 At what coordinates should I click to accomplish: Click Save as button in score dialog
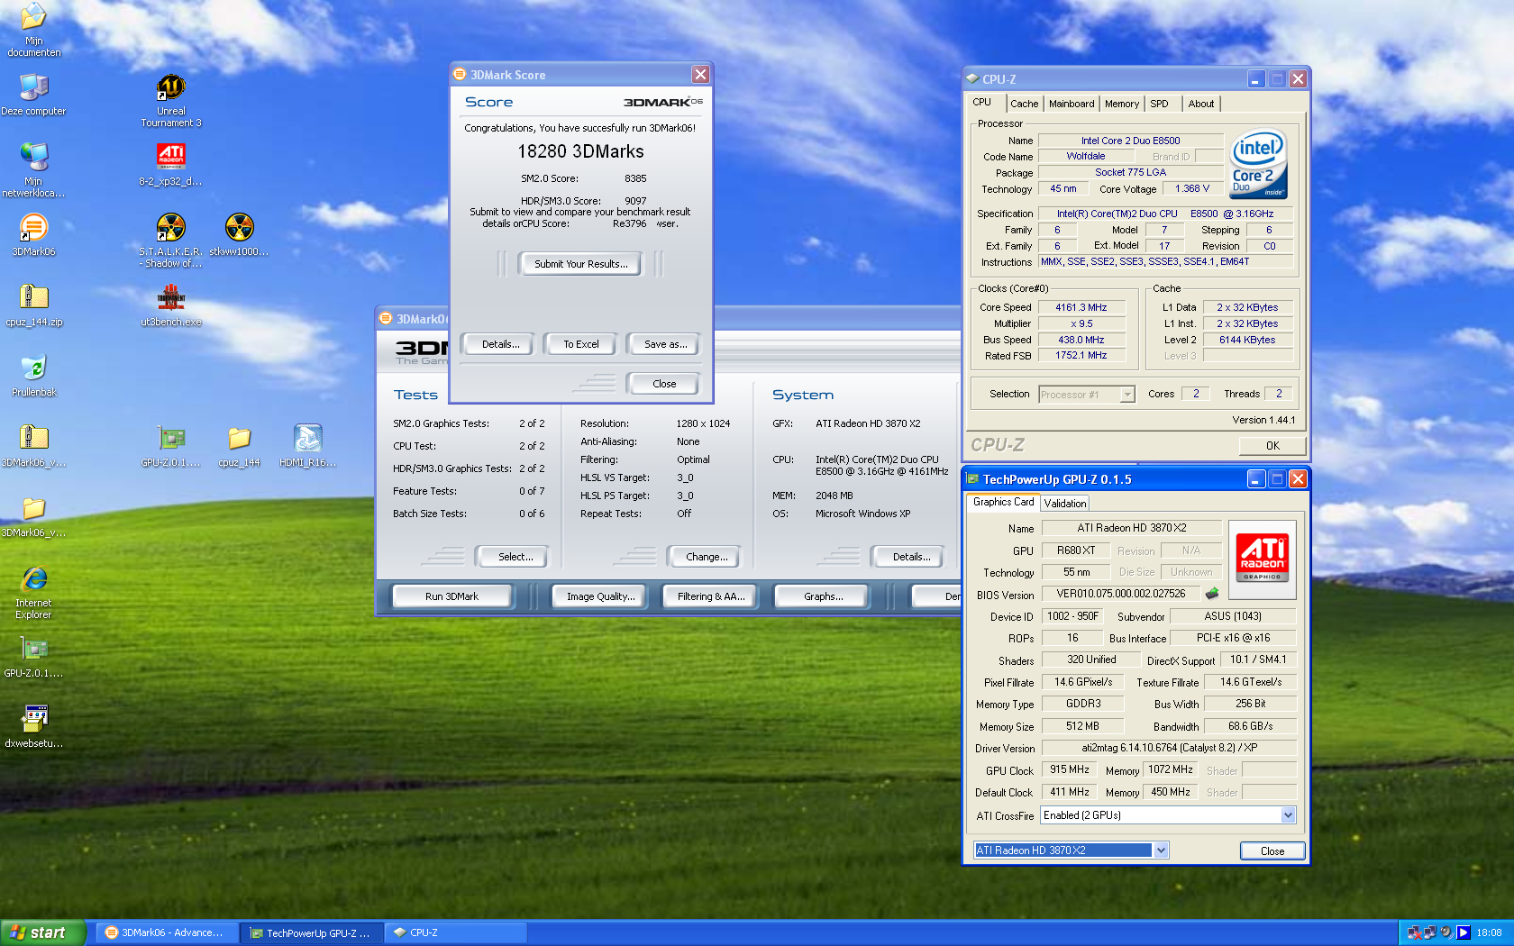[665, 344]
